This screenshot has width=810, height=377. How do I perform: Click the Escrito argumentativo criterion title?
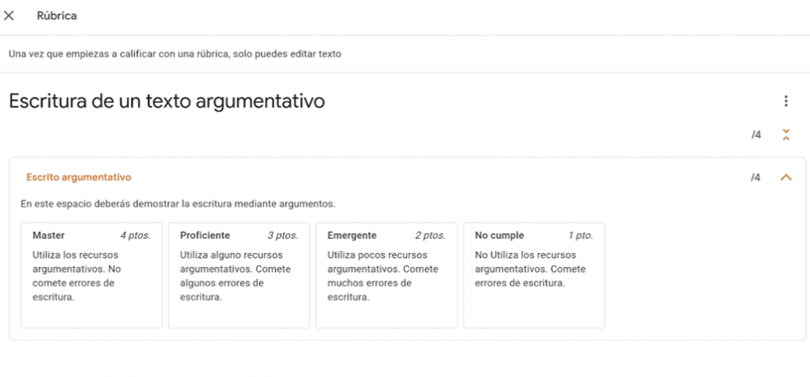click(78, 178)
